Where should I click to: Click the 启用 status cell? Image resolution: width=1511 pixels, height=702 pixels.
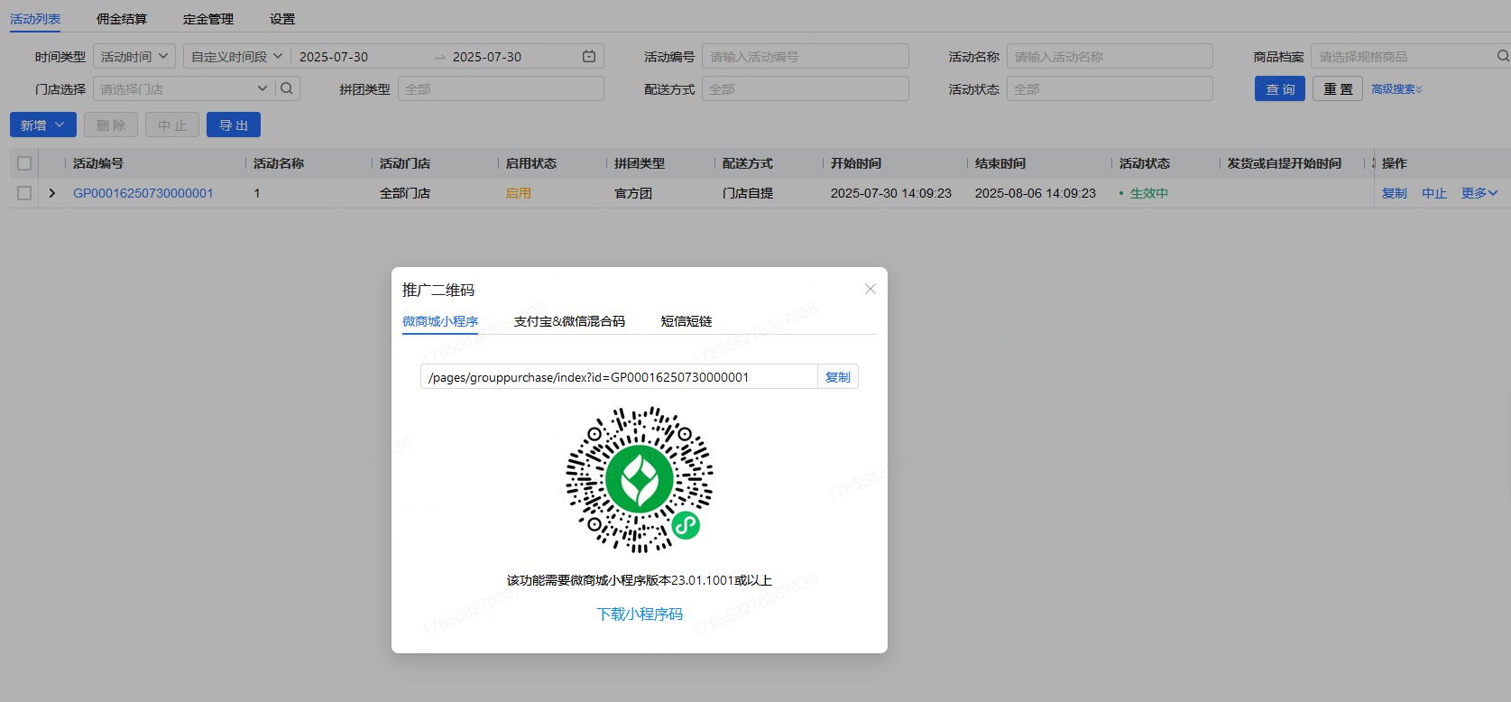click(x=519, y=193)
